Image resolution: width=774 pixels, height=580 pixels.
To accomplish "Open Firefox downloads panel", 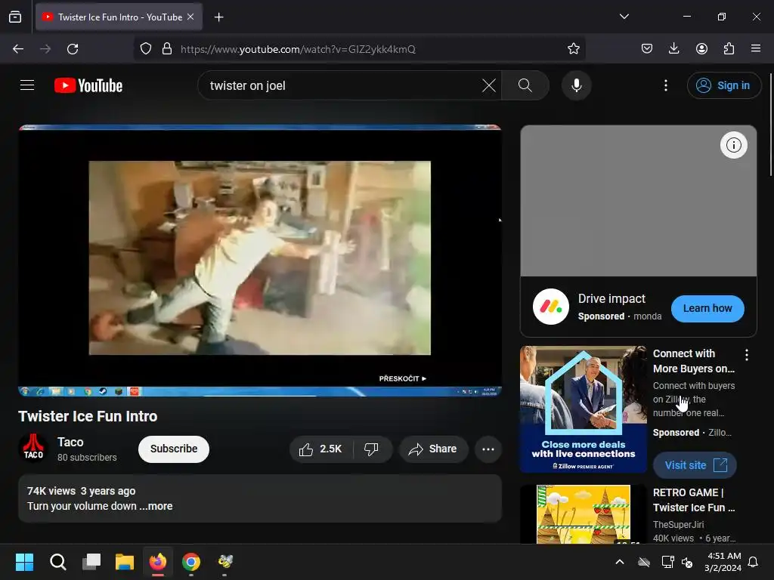I will [x=673, y=48].
